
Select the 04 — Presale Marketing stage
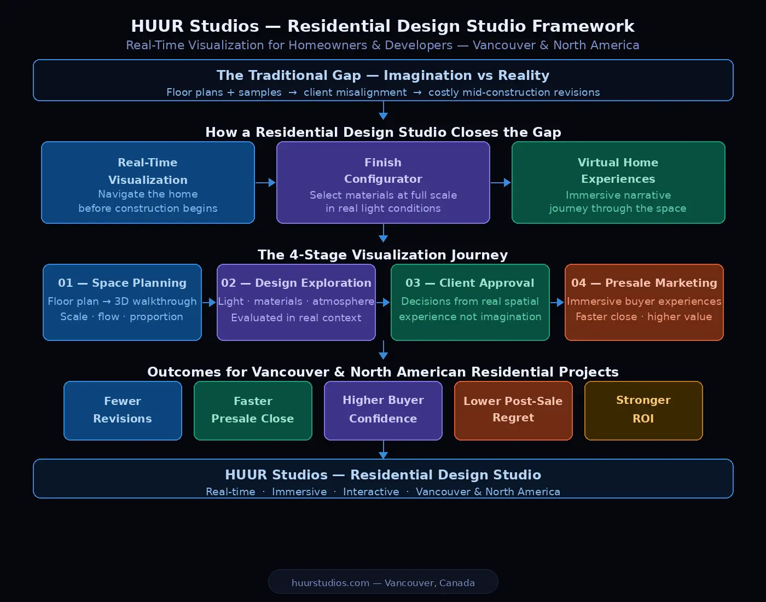tap(644, 302)
